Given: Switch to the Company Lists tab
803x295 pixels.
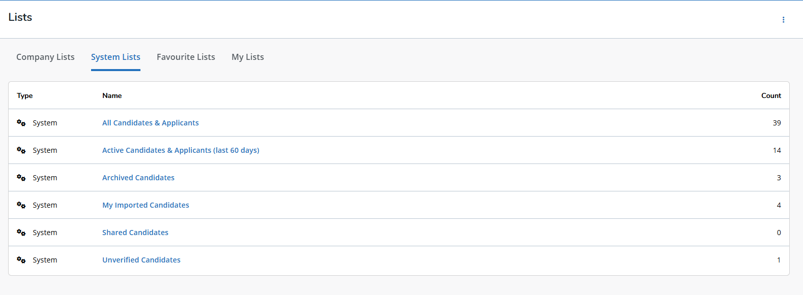Looking at the screenshot, I should [x=45, y=57].
